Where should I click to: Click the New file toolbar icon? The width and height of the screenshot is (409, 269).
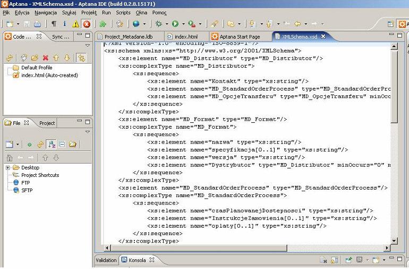pyautogui.click(x=10, y=24)
